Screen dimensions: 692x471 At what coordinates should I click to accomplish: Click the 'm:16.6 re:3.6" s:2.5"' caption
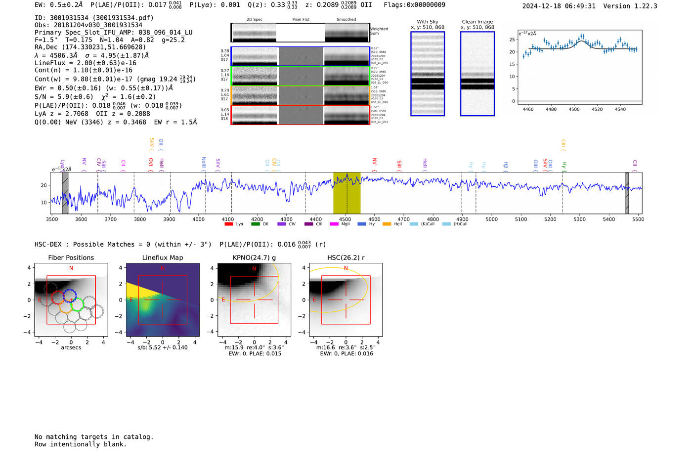coord(346,347)
